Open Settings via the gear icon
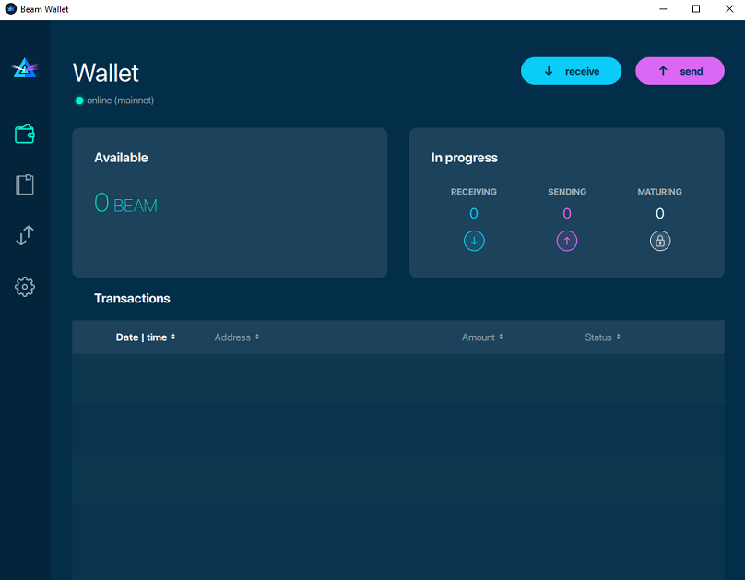This screenshot has width=745, height=580. pyautogui.click(x=25, y=287)
